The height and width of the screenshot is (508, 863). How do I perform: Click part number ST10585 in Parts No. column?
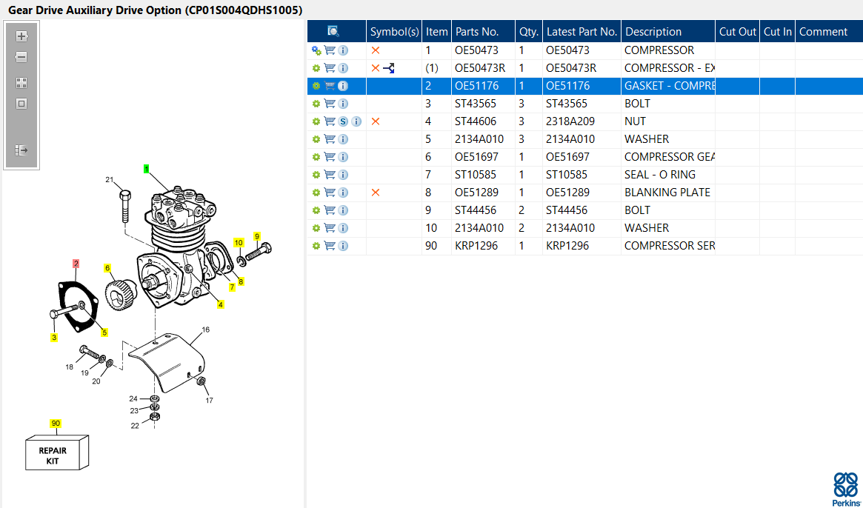tap(475, 175)
